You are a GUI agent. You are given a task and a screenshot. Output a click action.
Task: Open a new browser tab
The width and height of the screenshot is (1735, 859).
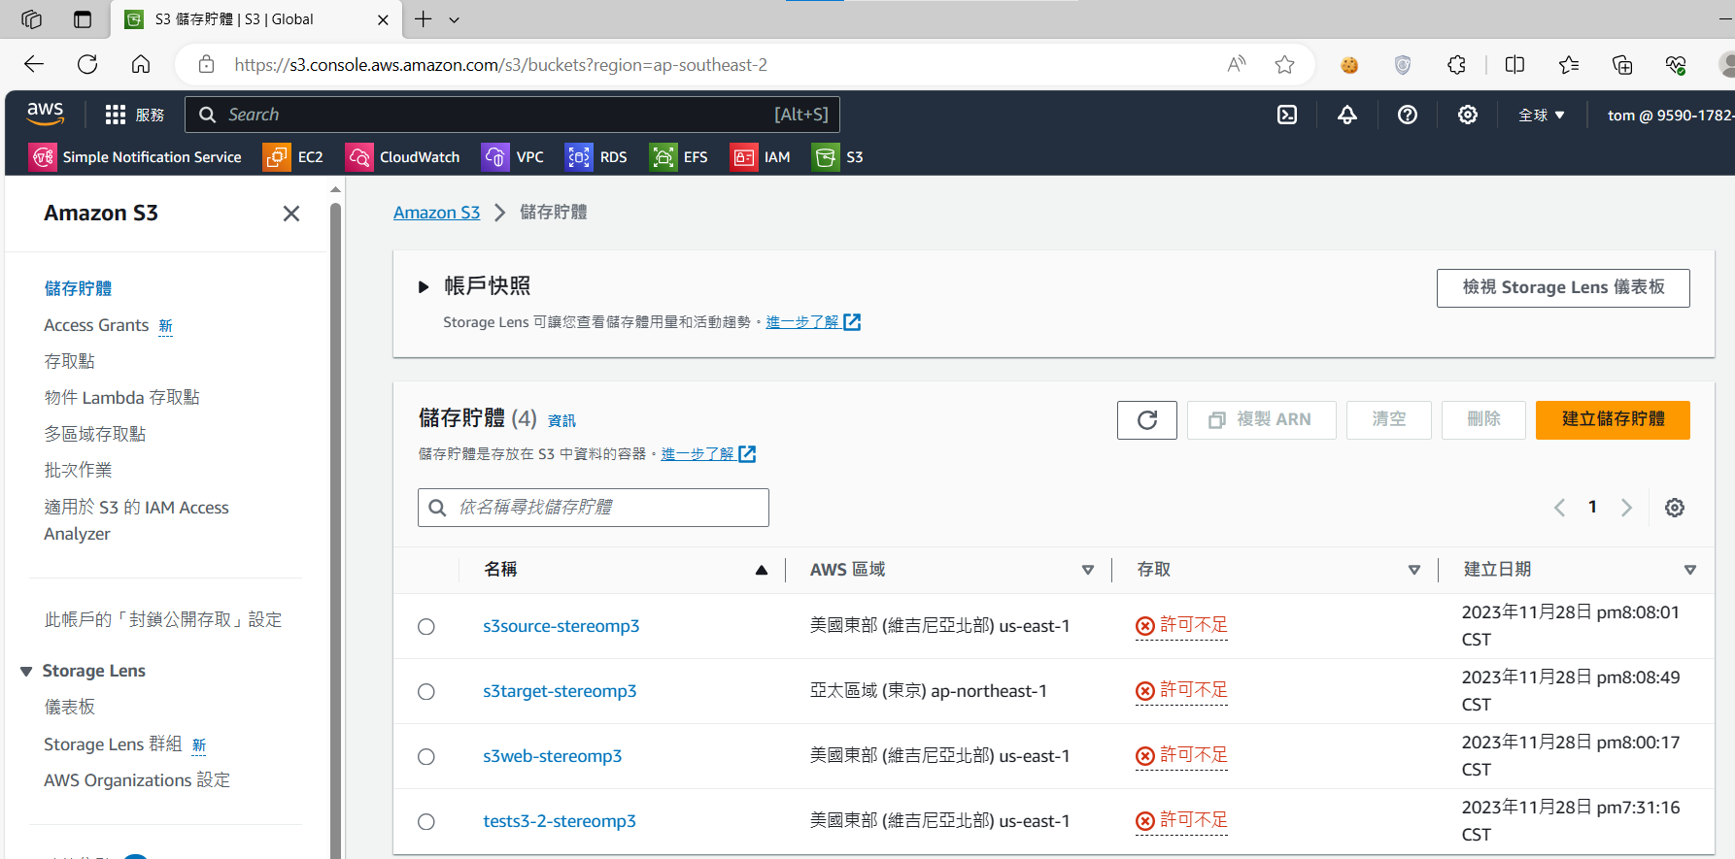click(423, 19)
